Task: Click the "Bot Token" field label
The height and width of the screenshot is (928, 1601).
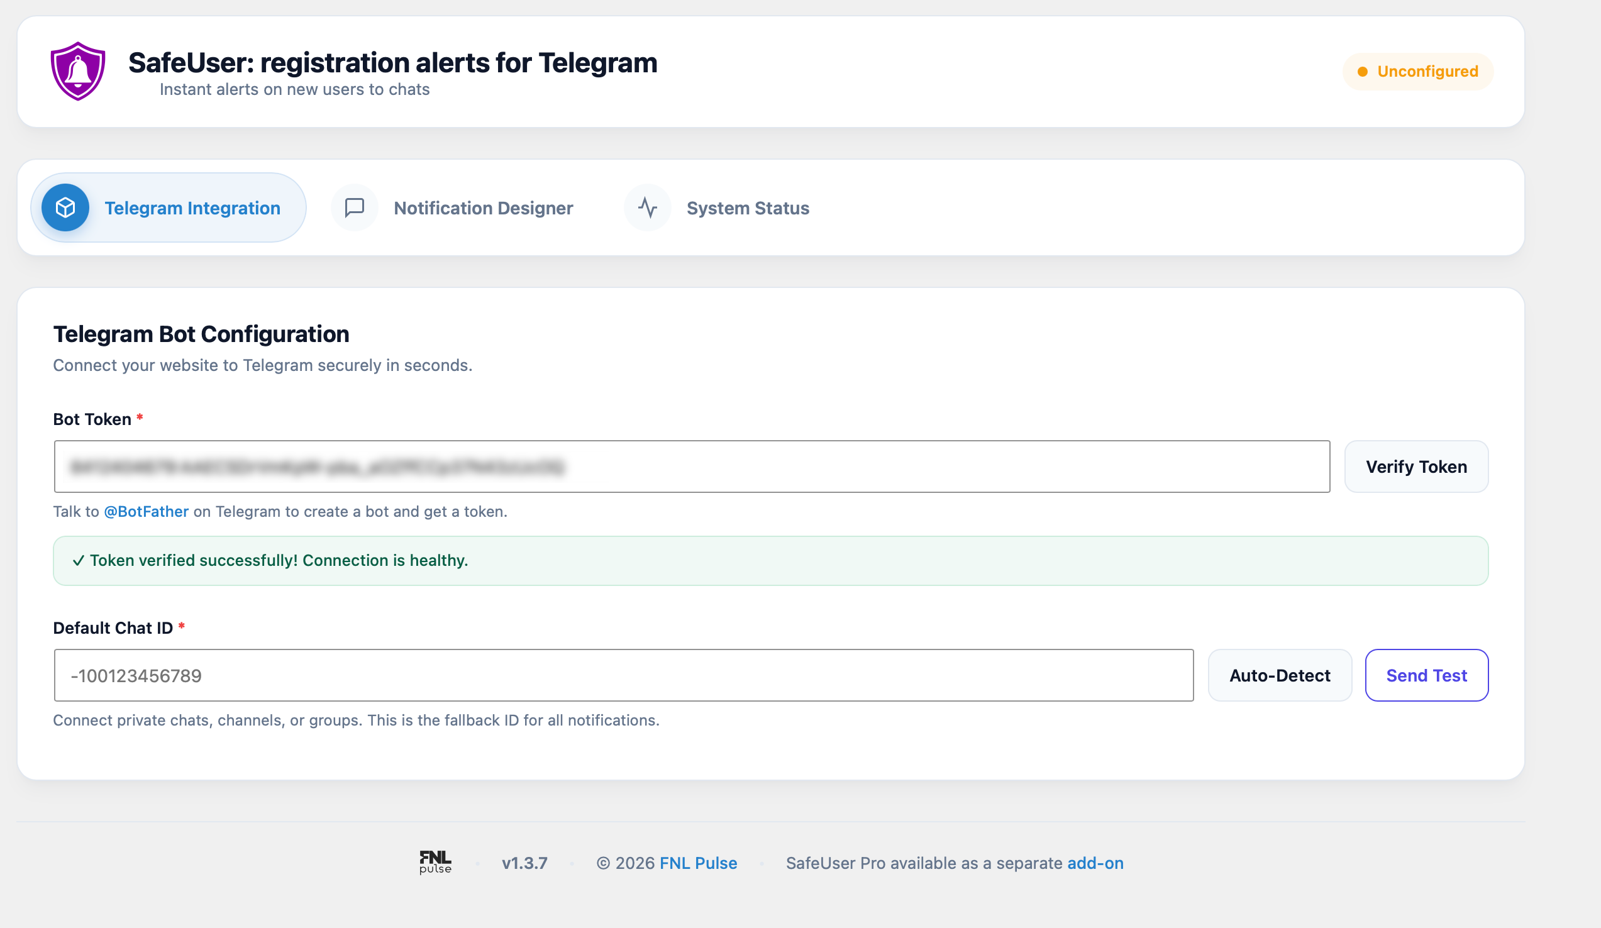Action: 92,419
